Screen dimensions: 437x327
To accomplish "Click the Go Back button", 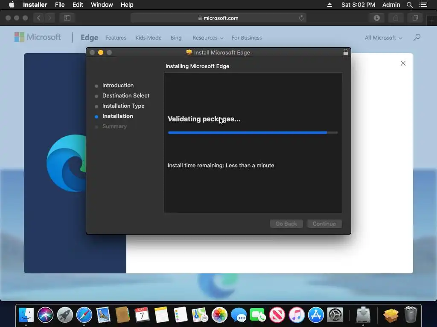I will click(x=286, y=224).
